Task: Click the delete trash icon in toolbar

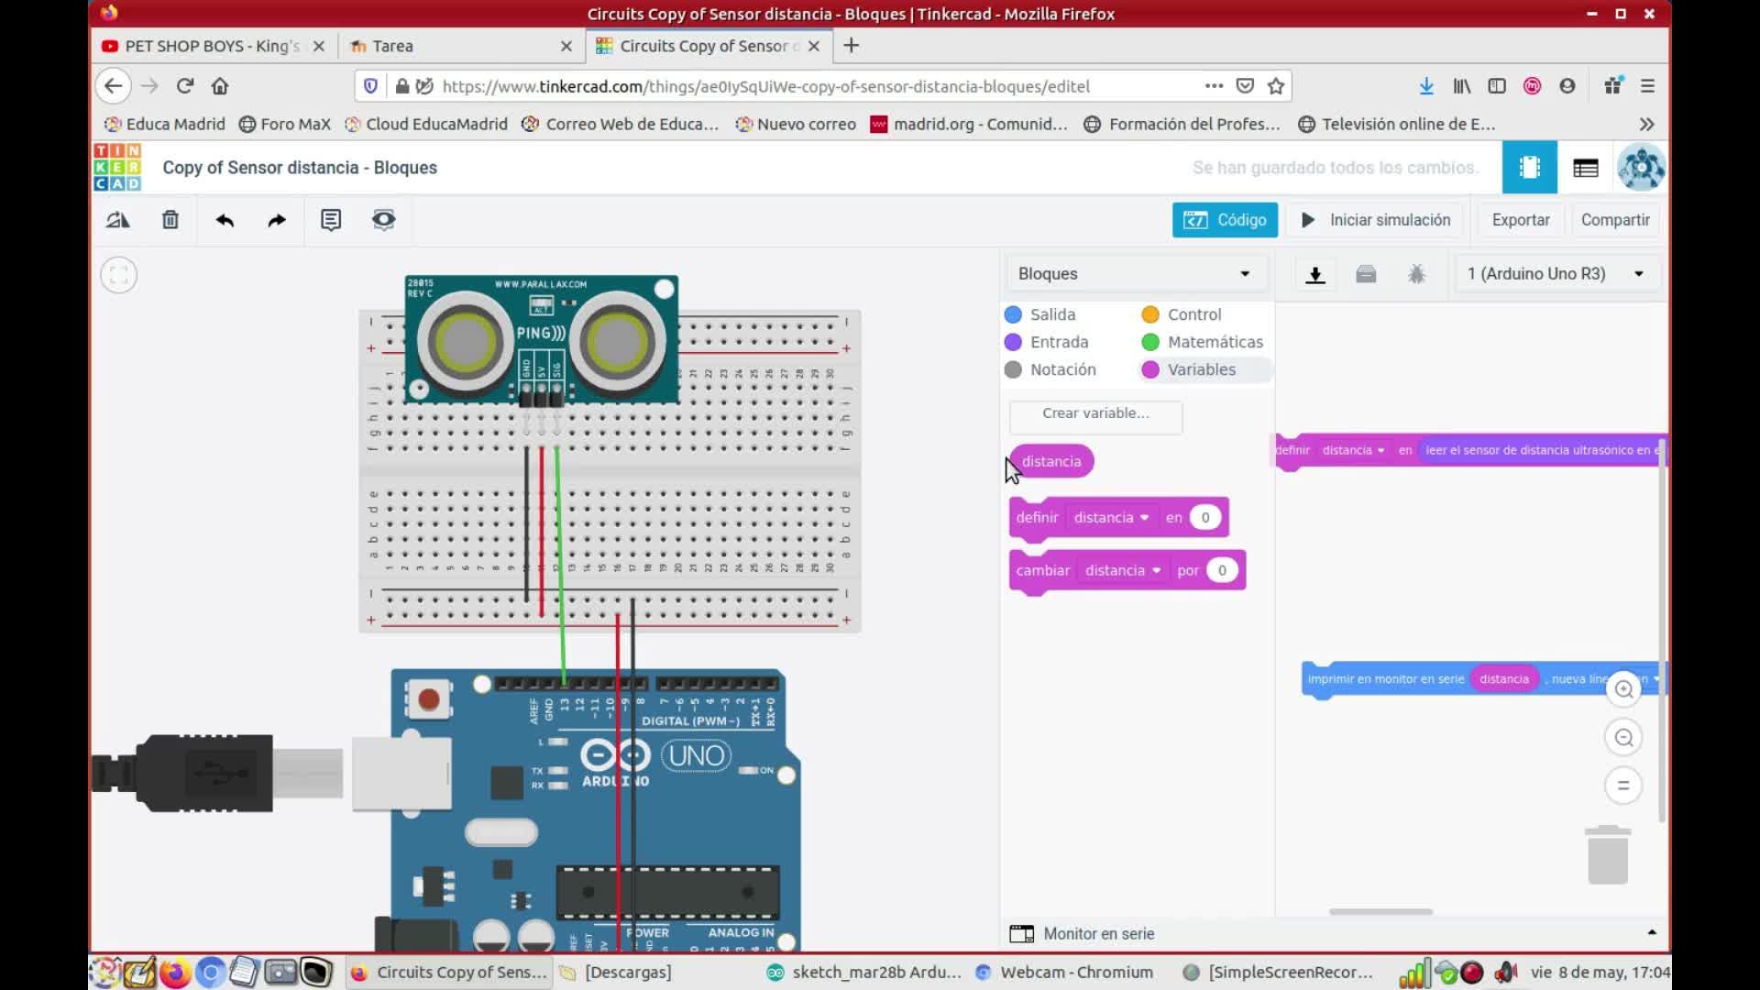Action: coord(170,220)
